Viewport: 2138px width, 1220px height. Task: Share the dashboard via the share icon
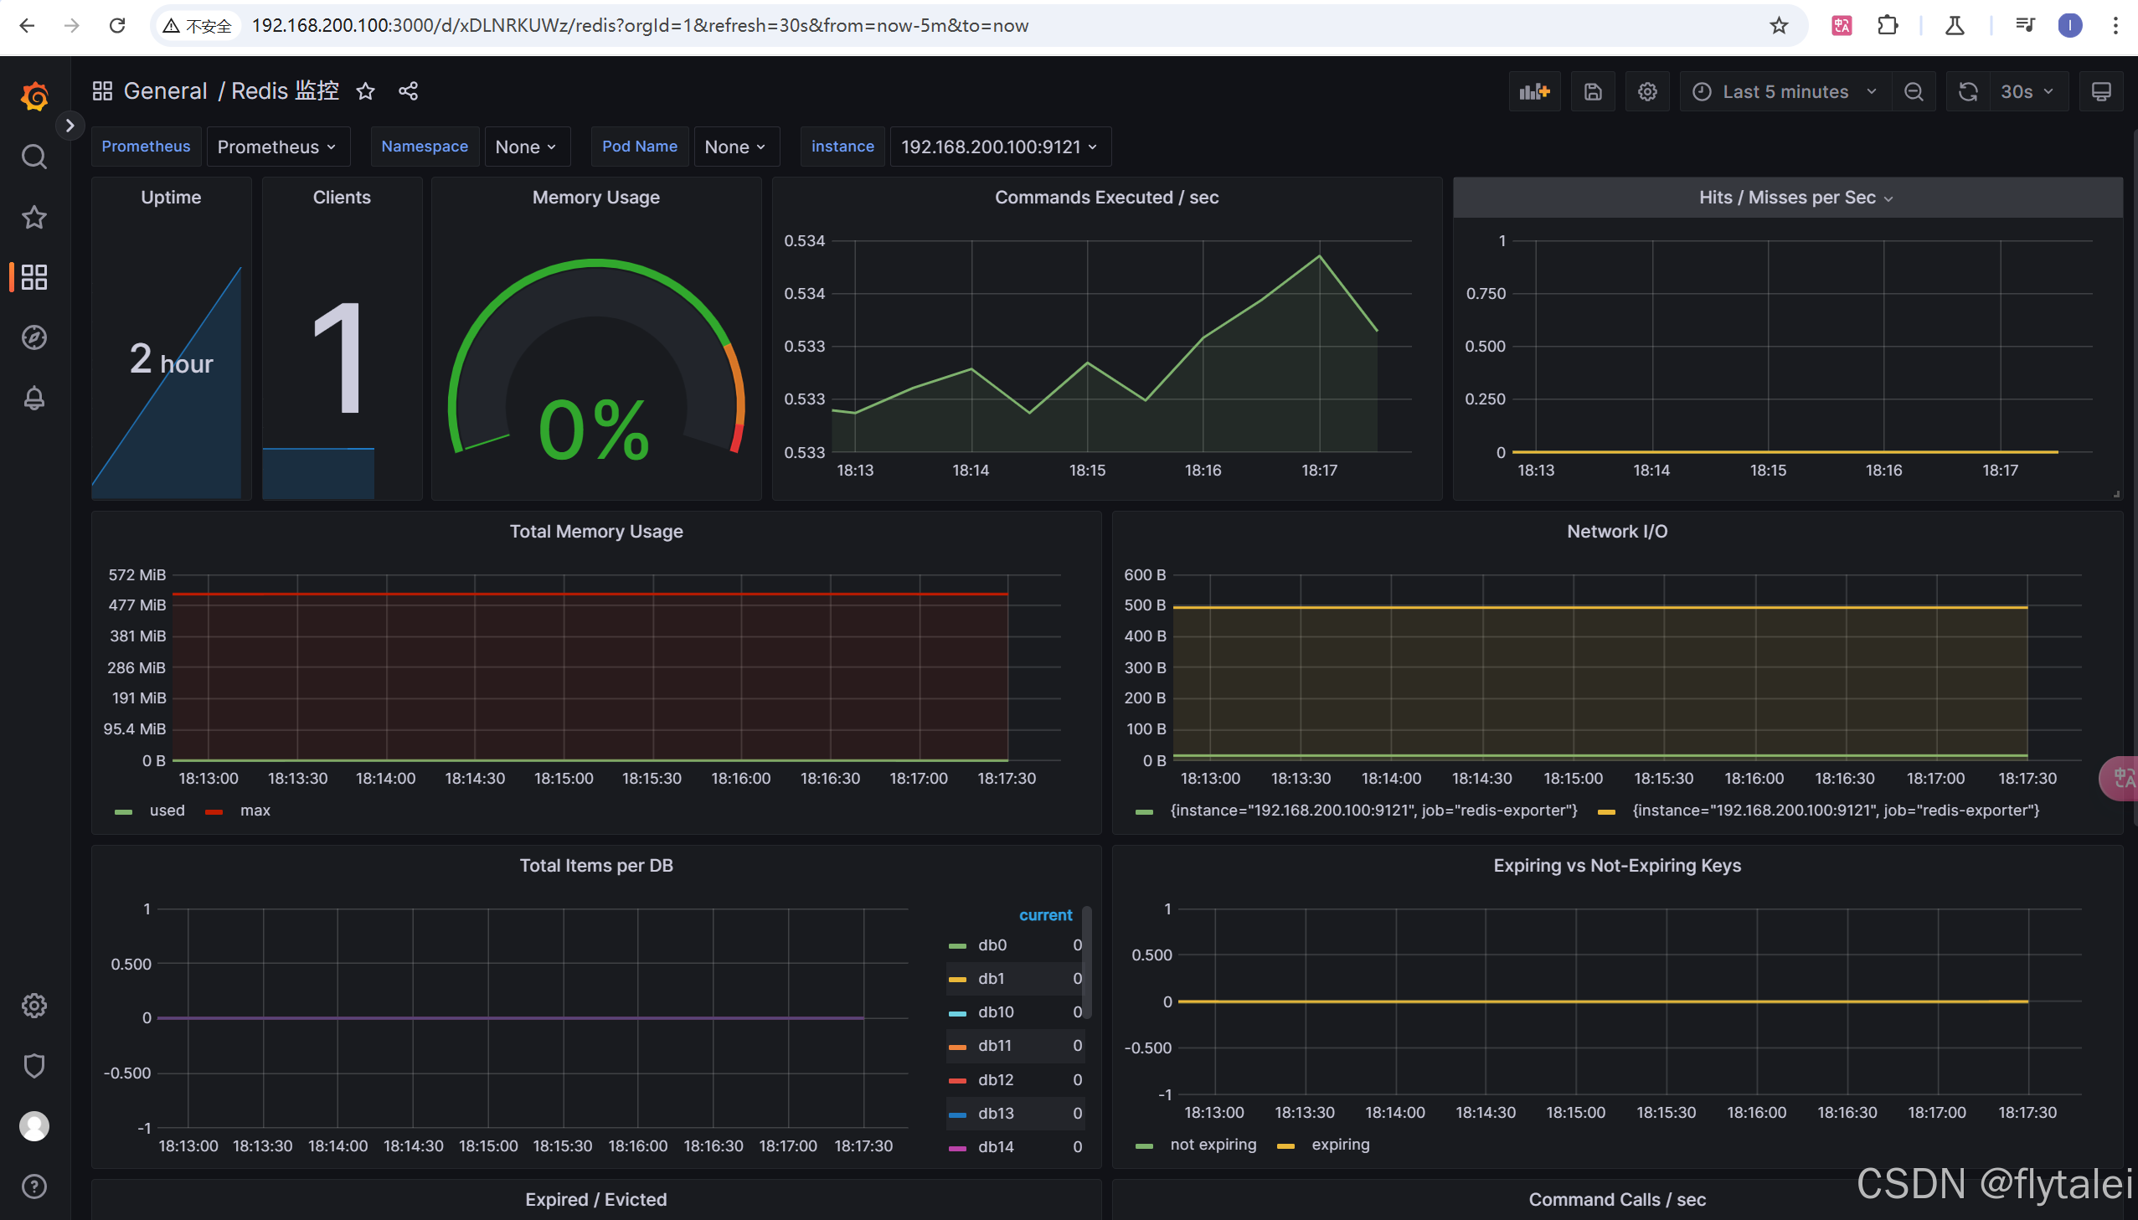click(408, 90)
